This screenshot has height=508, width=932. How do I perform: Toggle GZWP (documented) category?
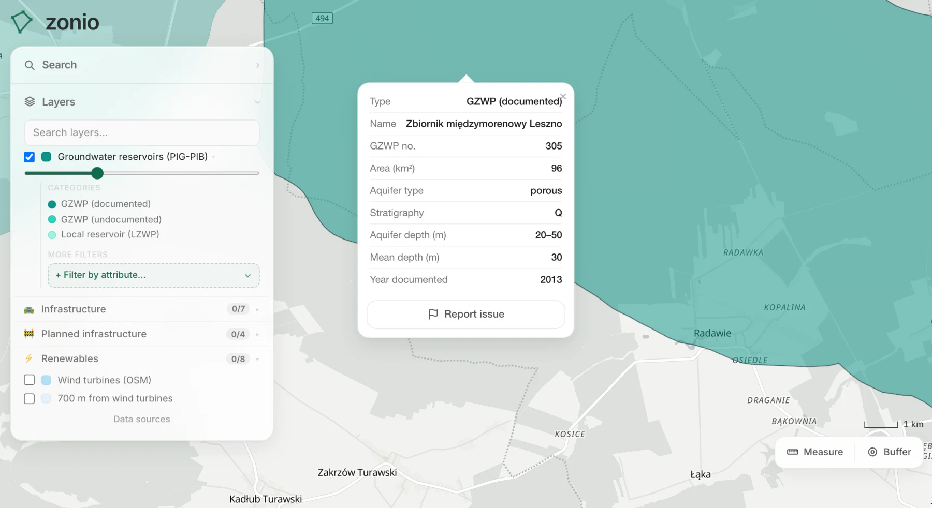pyautogui.click(x=99, y=204)
